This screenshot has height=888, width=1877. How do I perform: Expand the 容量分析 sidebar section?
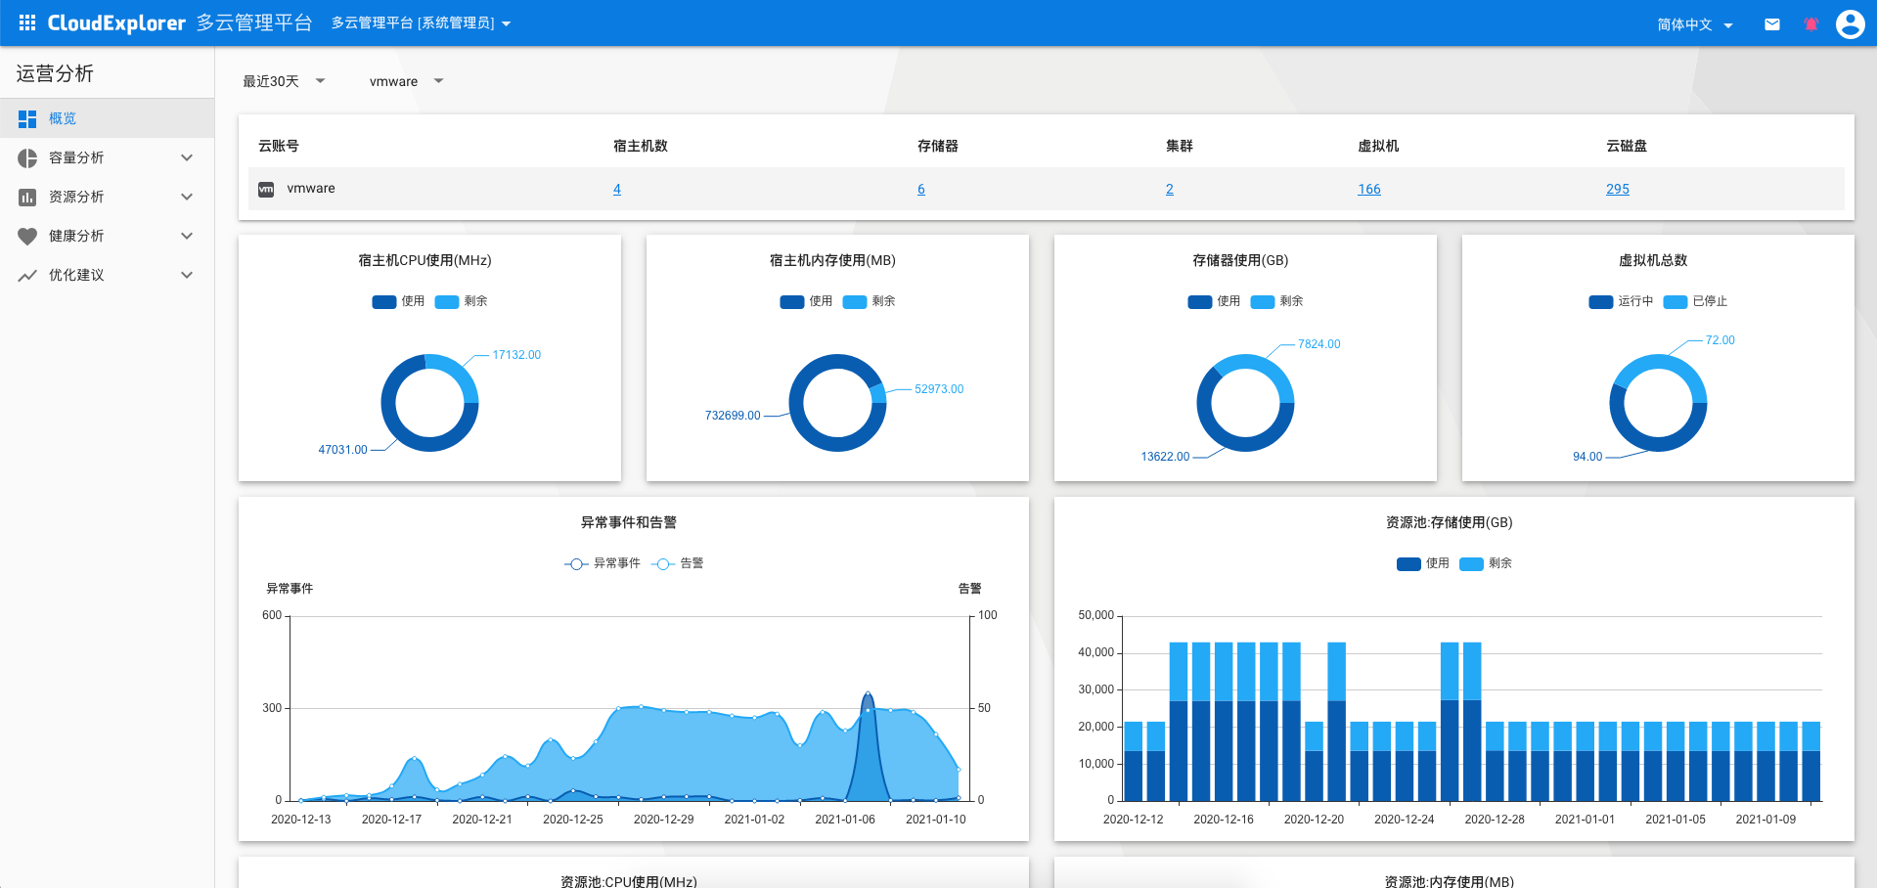186,157
